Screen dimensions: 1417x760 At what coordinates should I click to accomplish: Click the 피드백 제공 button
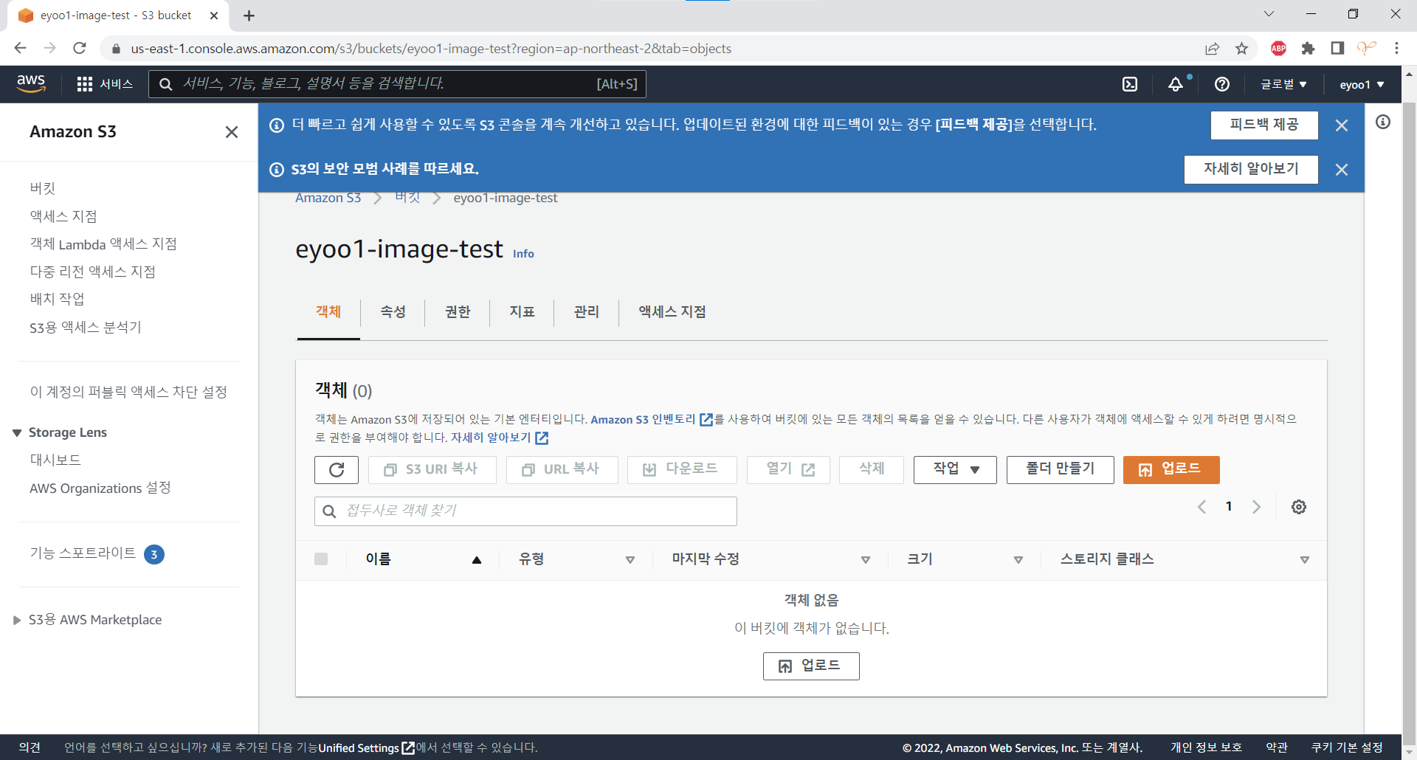coord(1264,125)
